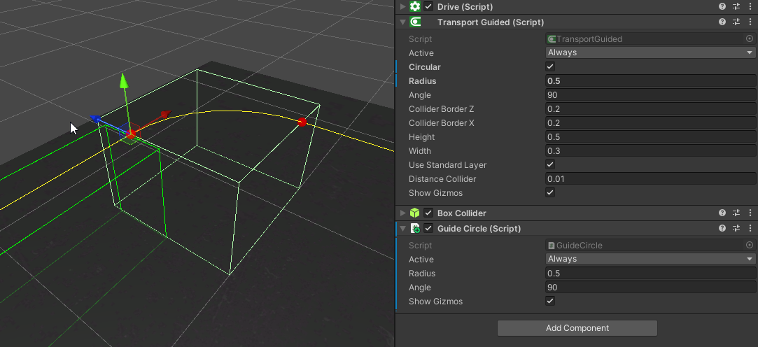Viewport: 758px width, 347px height.
Task: Click the red endpoint handle on yellow arc
Action: click(302, 122)
